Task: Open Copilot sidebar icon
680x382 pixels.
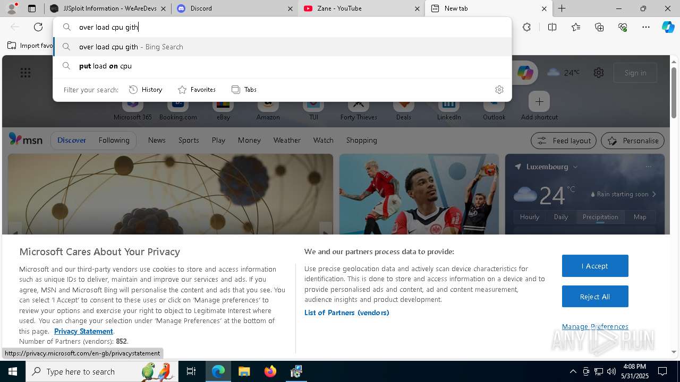Action: click(668, 27)
